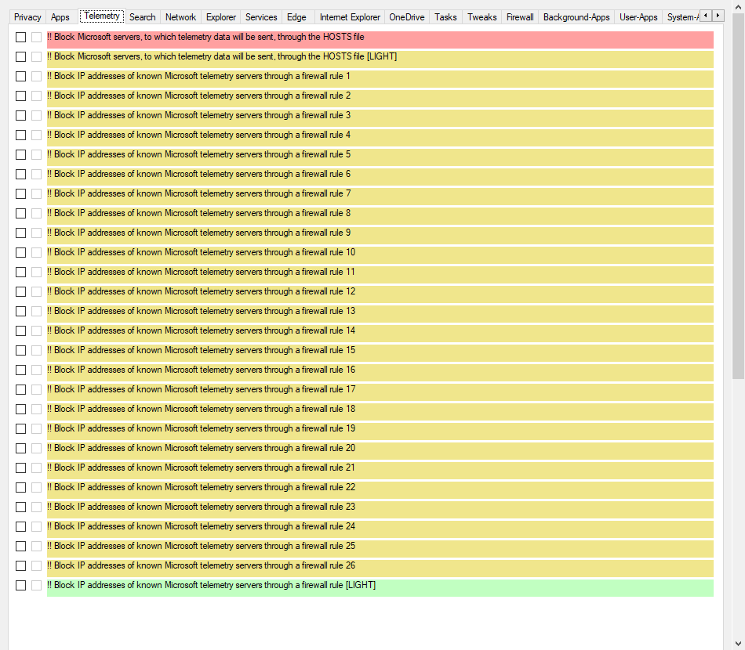Select the row text ending 'firewall rule 19'
The width and height of the screenshot is (745, 650).
point(201,428)
